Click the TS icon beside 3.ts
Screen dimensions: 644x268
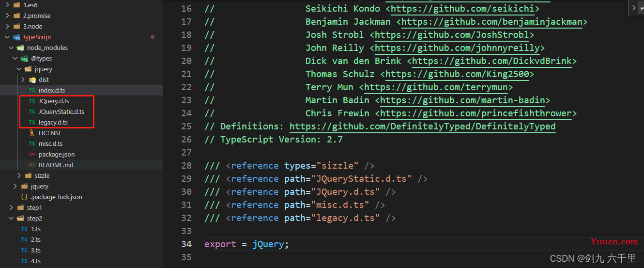click(24, 250)
